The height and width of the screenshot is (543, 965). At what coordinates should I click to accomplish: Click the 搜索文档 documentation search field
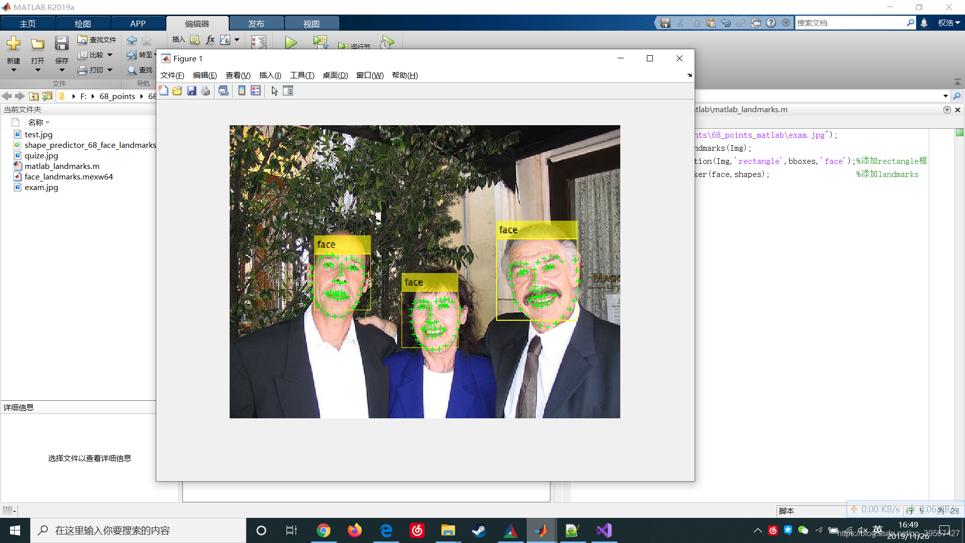click(x=850, y=23)
